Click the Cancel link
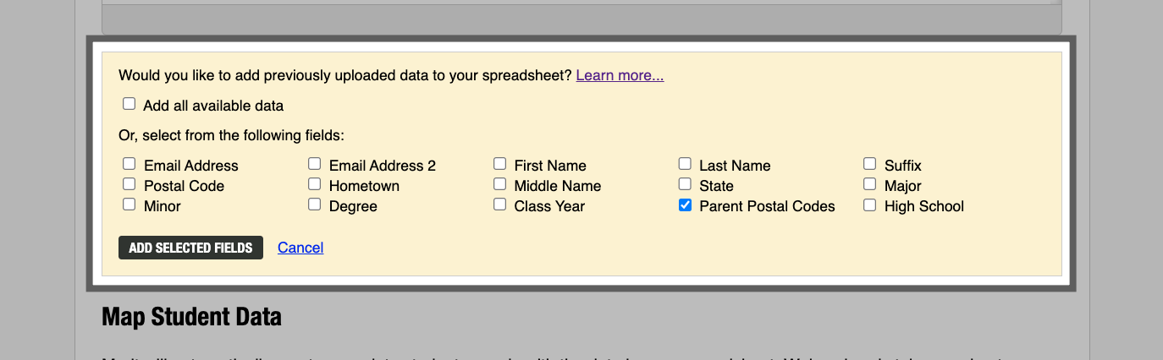1163x360 pixels. tap(300, 248)
